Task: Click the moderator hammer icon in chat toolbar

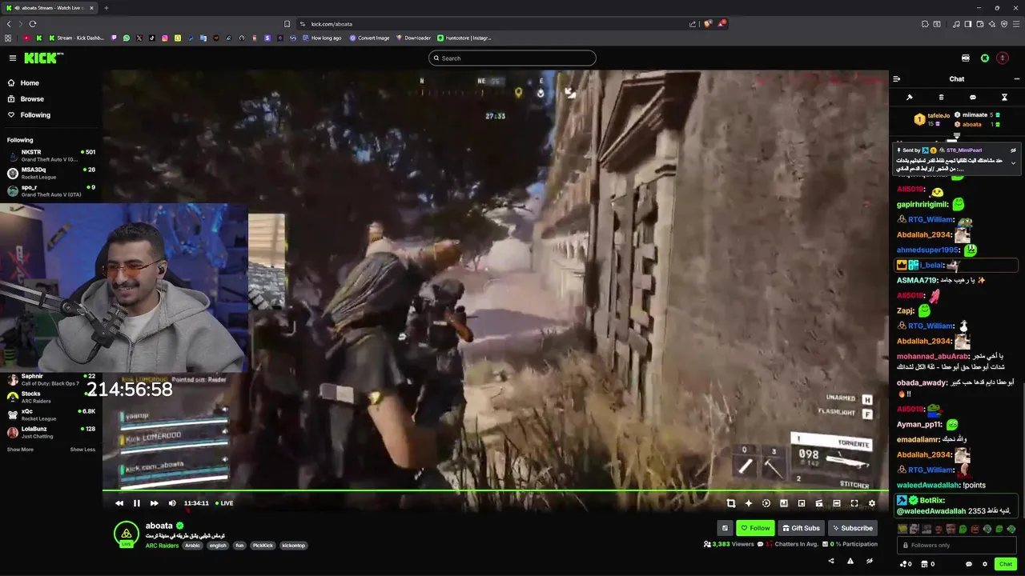Action: click(x=910, y=98)
